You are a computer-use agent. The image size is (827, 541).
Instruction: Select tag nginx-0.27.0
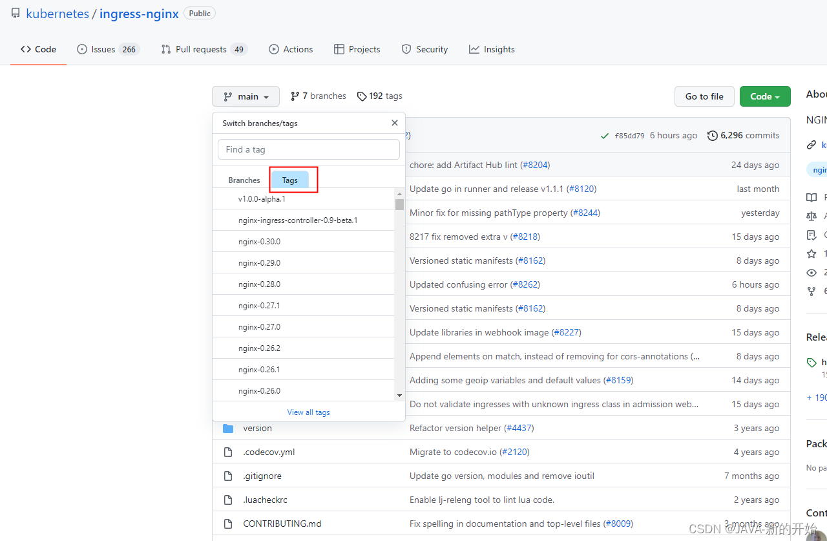[304, 327]
